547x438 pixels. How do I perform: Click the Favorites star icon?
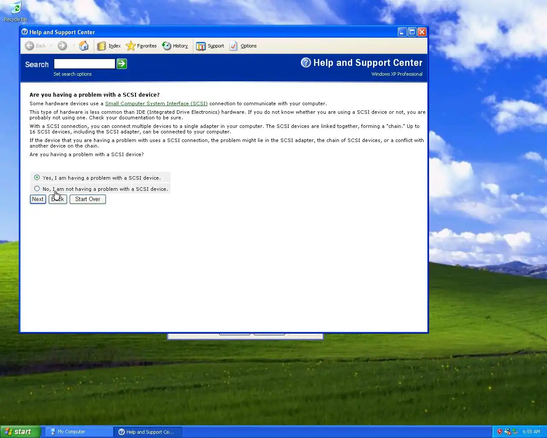point(131,46)
